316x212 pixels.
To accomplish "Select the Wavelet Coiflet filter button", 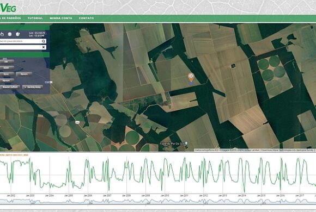I will 10,87.
